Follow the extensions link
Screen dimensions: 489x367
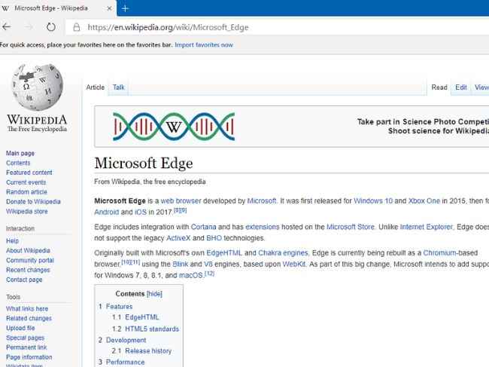pos(263,227)
